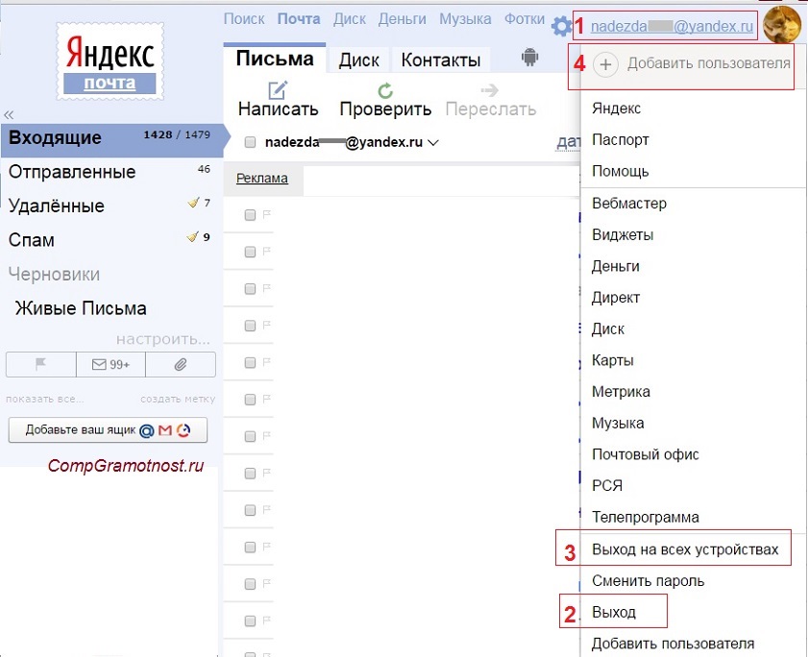Open the settings gear icon
Image resolution: width=808 pixels, height=657 pixels.
click(x=561, y=26)
